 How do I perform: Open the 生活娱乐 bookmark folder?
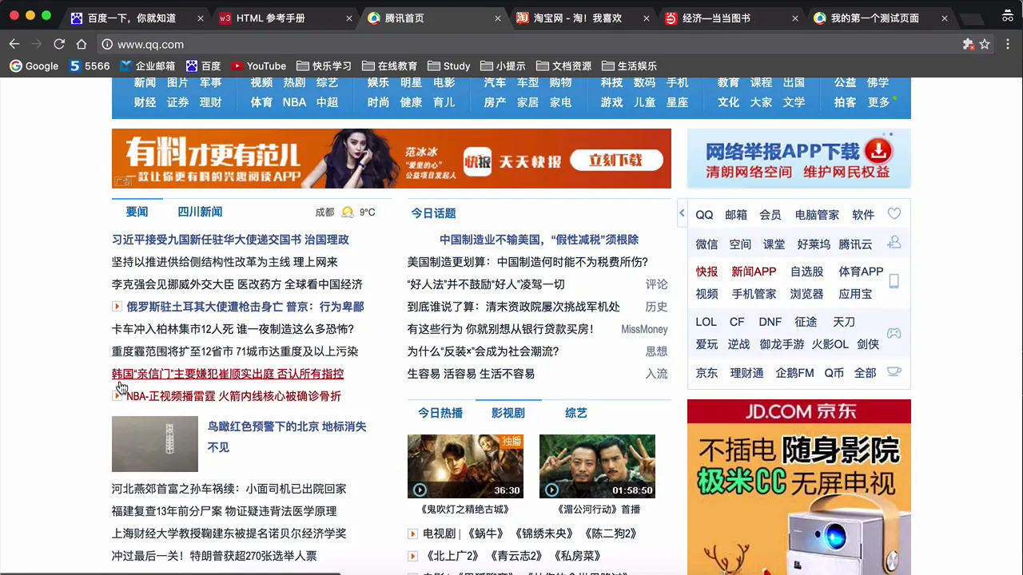tap(629, 66)
